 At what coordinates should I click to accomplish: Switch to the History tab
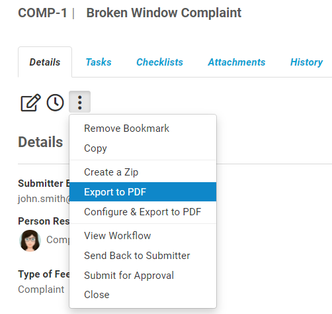[x=306, y=62]
